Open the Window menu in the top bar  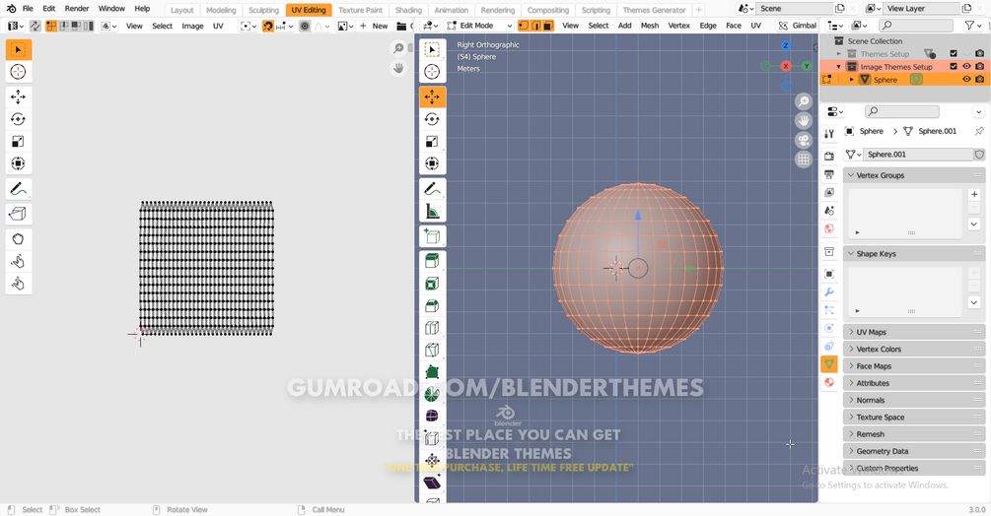(111, 9)
